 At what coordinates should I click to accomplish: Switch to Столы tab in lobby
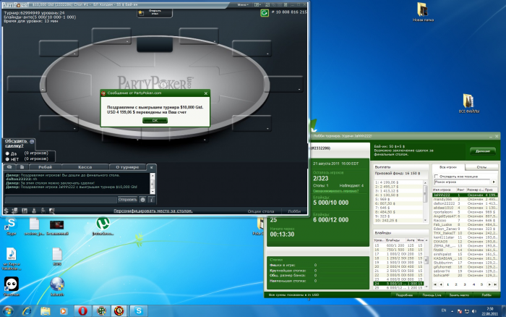[481, 167]
